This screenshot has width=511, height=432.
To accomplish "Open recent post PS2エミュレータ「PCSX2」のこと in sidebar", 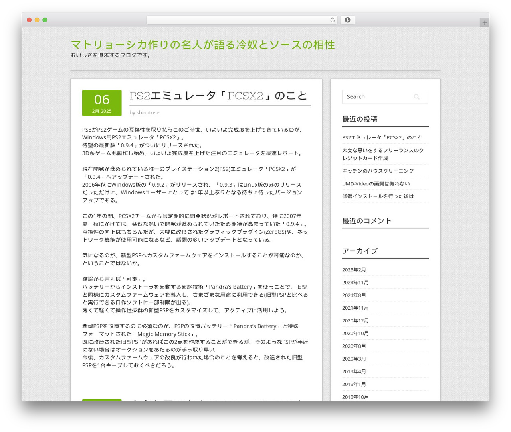I will pyautogui.click(x=382, y=137).
